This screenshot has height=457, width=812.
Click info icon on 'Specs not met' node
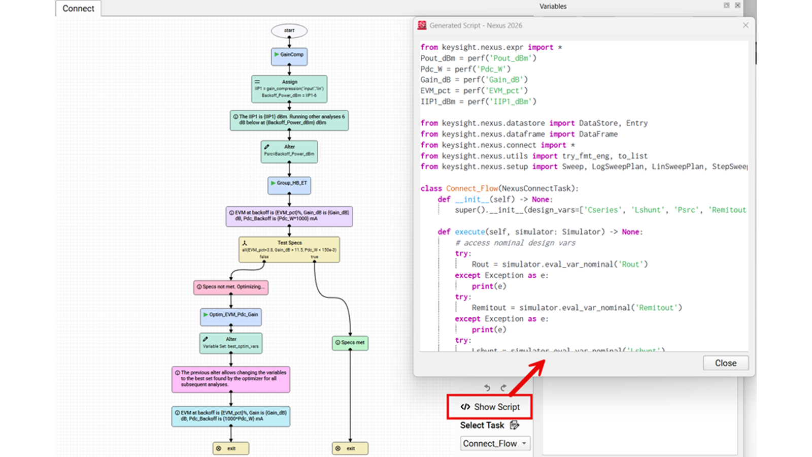click(199, 287)
